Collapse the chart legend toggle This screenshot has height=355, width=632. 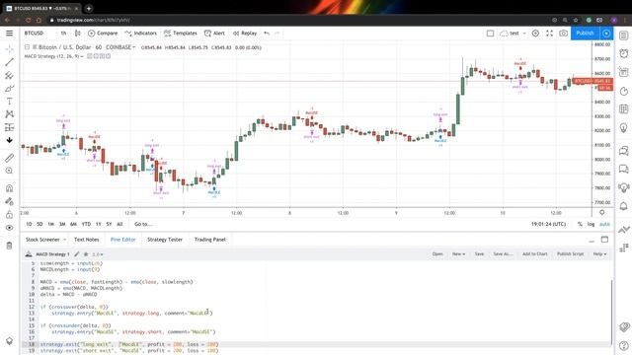[x=27, y=47]
